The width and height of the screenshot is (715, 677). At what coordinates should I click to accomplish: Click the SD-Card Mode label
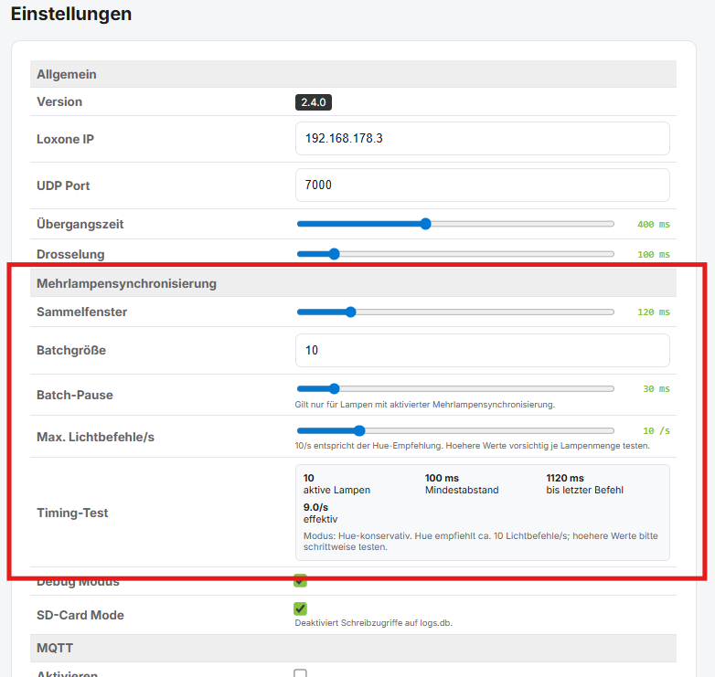(x=80, y=615)
